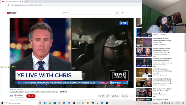This screenshot has height=105, width=186.
Task: Open Windows notification center
Action: tap(183, 103)
